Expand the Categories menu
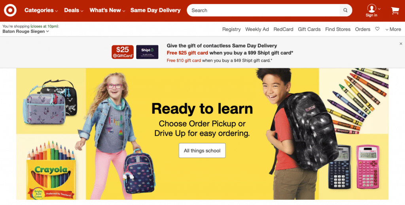Screen dimensions: 405x205 (41, 10)
